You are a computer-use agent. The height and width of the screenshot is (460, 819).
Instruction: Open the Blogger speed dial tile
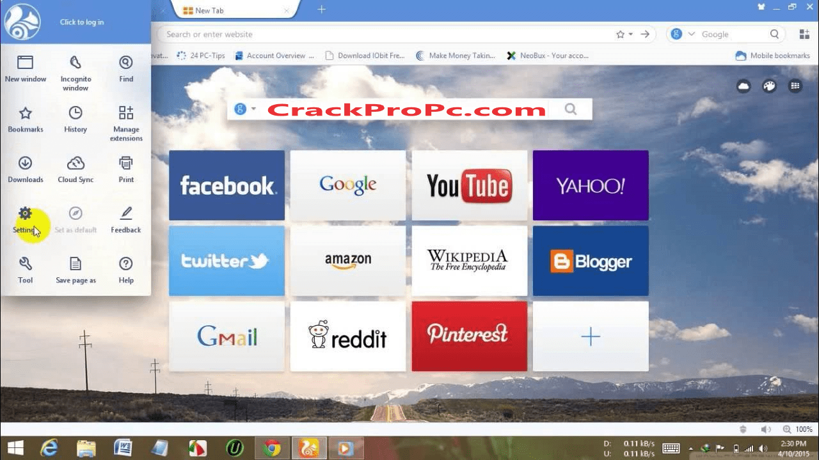[591, 261]
